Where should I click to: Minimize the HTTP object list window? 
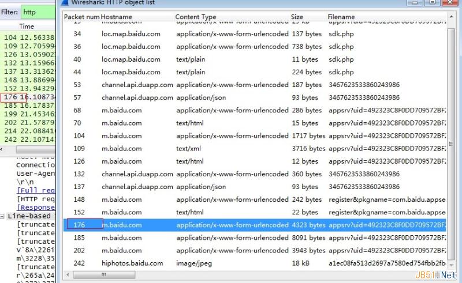click(x=415, y=2)
